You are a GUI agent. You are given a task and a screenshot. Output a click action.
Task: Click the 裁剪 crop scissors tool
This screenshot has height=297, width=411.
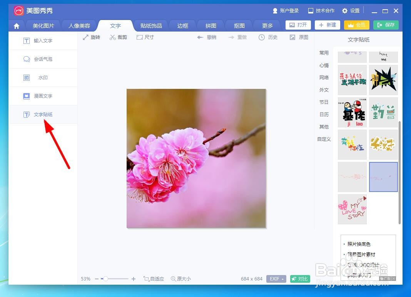coord(119,37)
